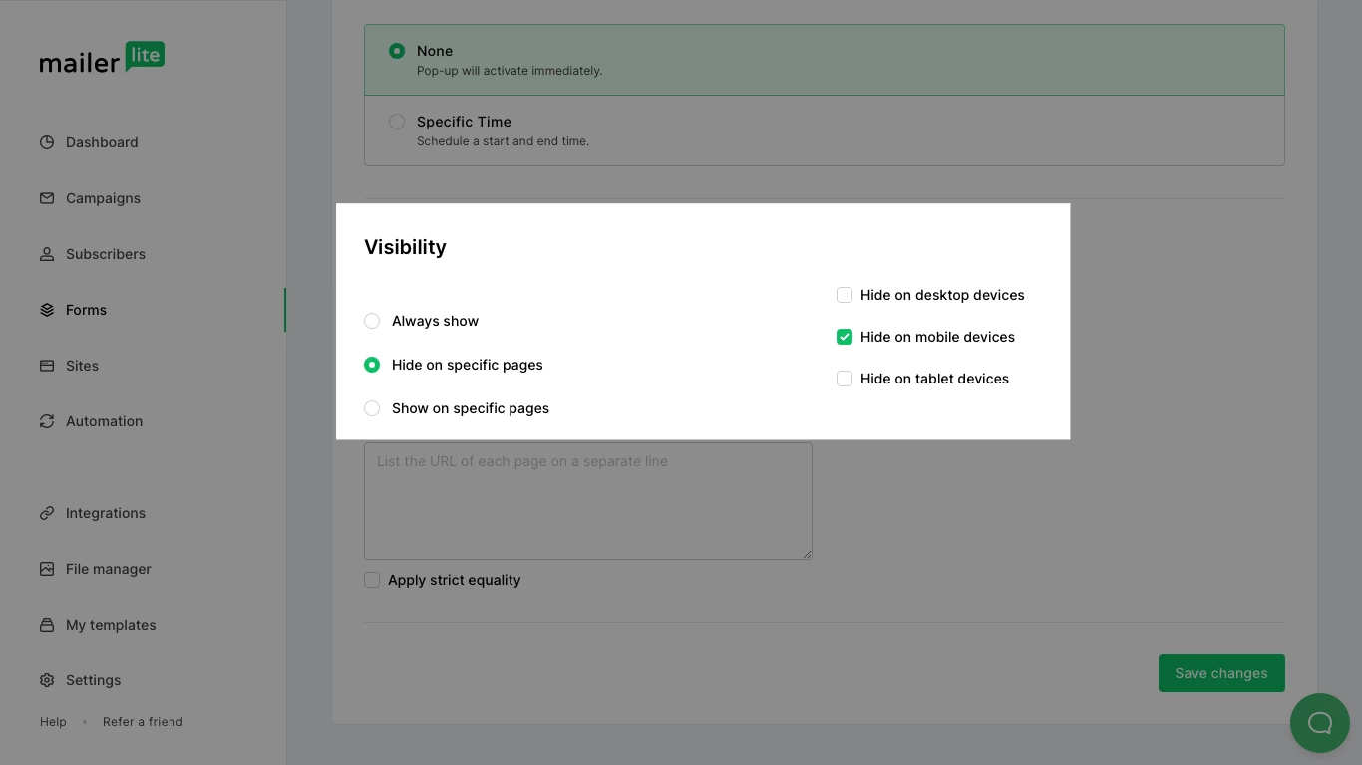Click the Automation refresh icon
The width and height of the screenshot is (1362, 765).
(47, 421)
